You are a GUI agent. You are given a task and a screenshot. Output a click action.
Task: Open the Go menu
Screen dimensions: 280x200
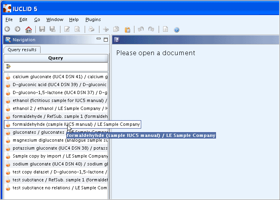37,19
